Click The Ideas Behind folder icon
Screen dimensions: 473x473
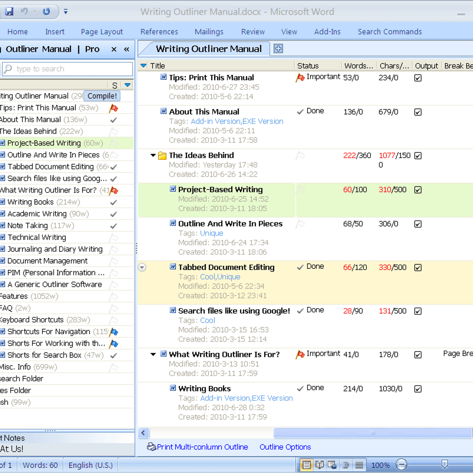tap(162, 155)
